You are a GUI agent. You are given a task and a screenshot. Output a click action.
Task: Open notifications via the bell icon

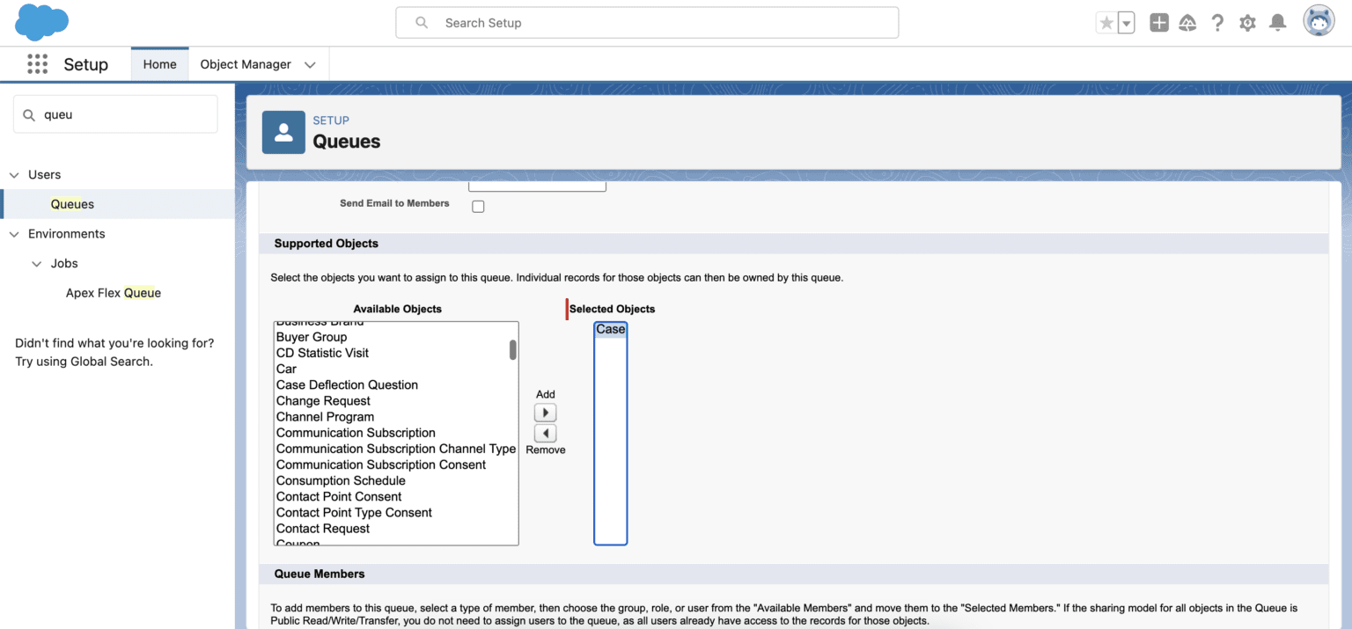[1278, 22]
